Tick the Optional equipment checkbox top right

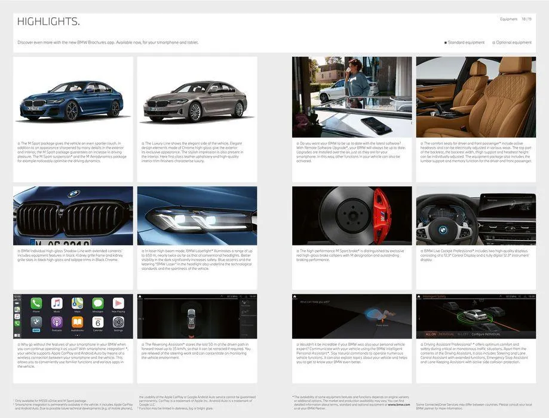pyautogui.click(x=494, y=42)
